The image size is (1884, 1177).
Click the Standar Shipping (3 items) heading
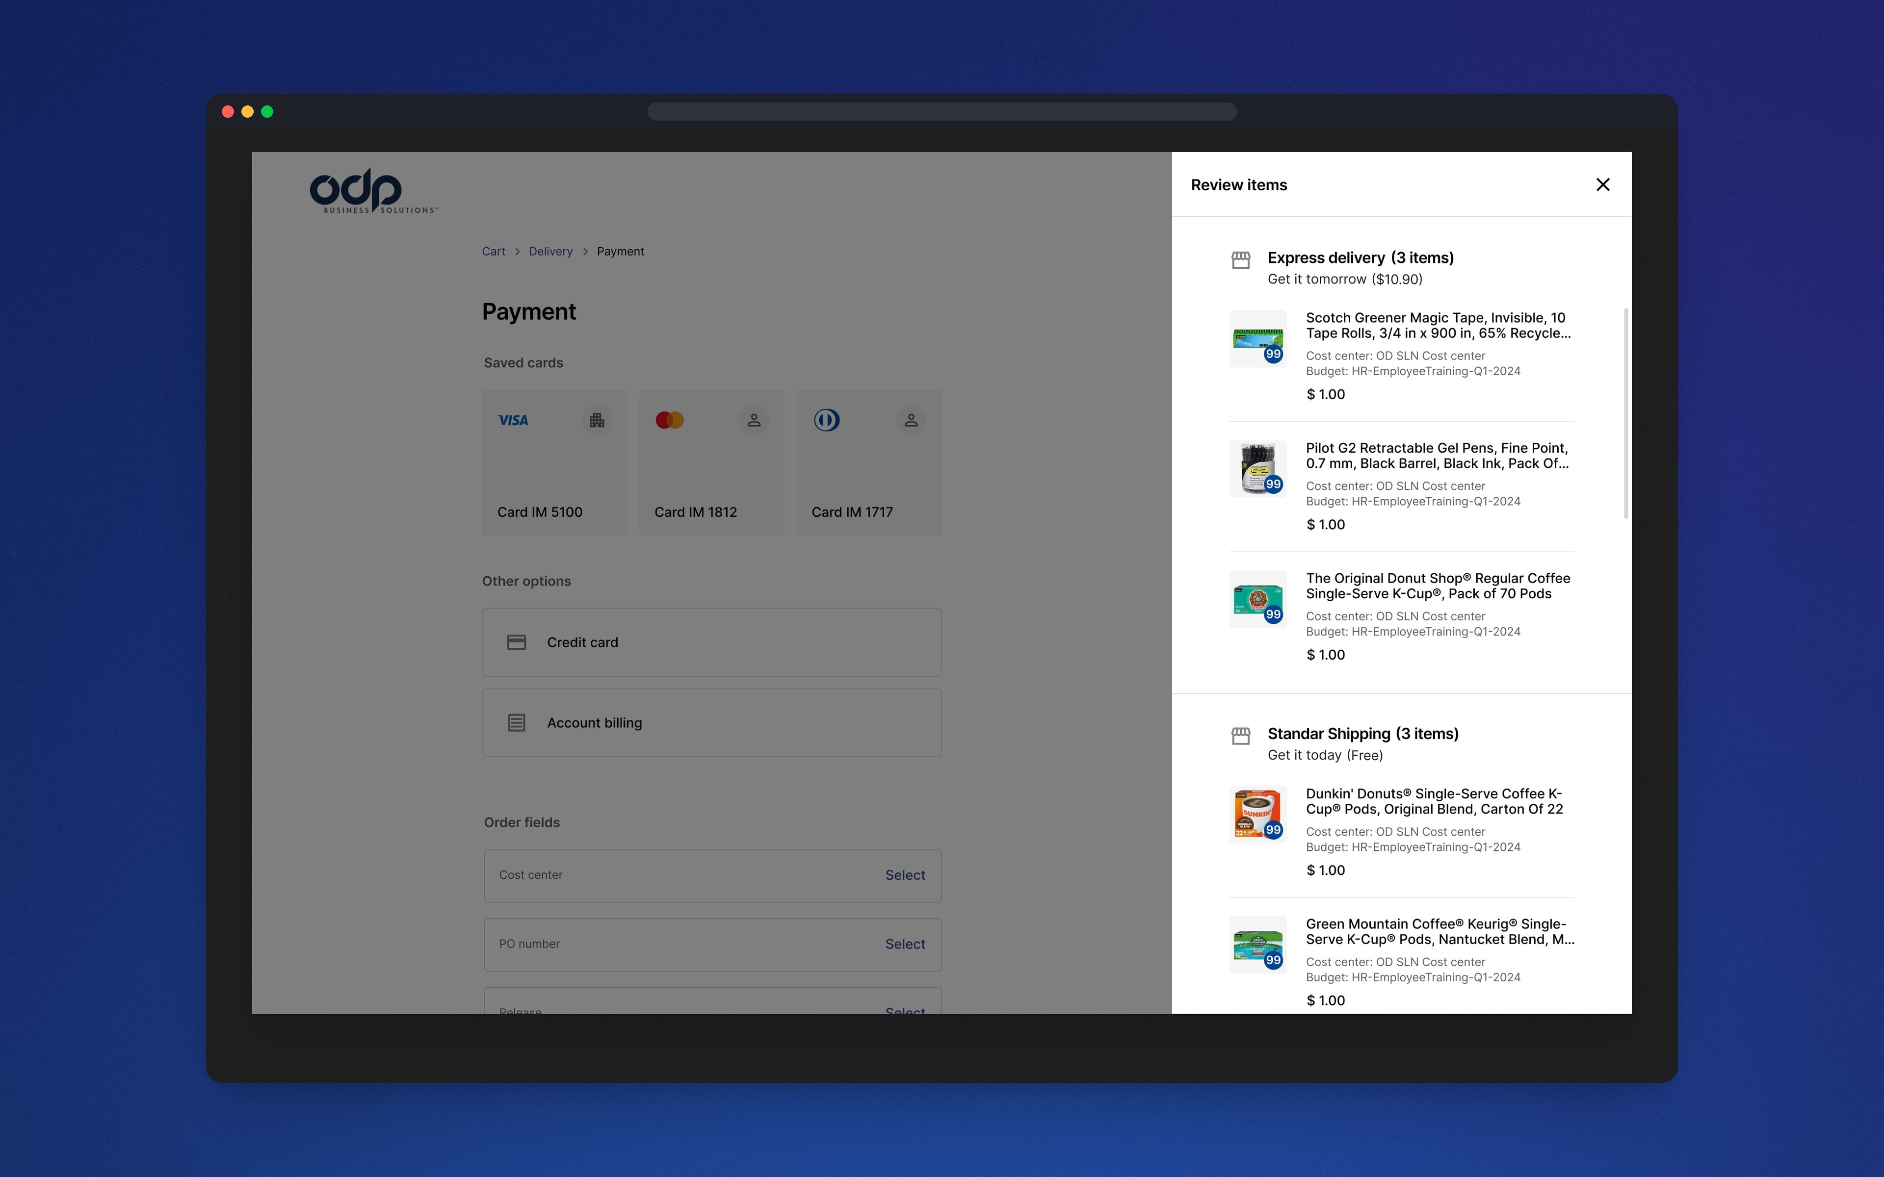pyautogui.click(x=1362, y=733)
